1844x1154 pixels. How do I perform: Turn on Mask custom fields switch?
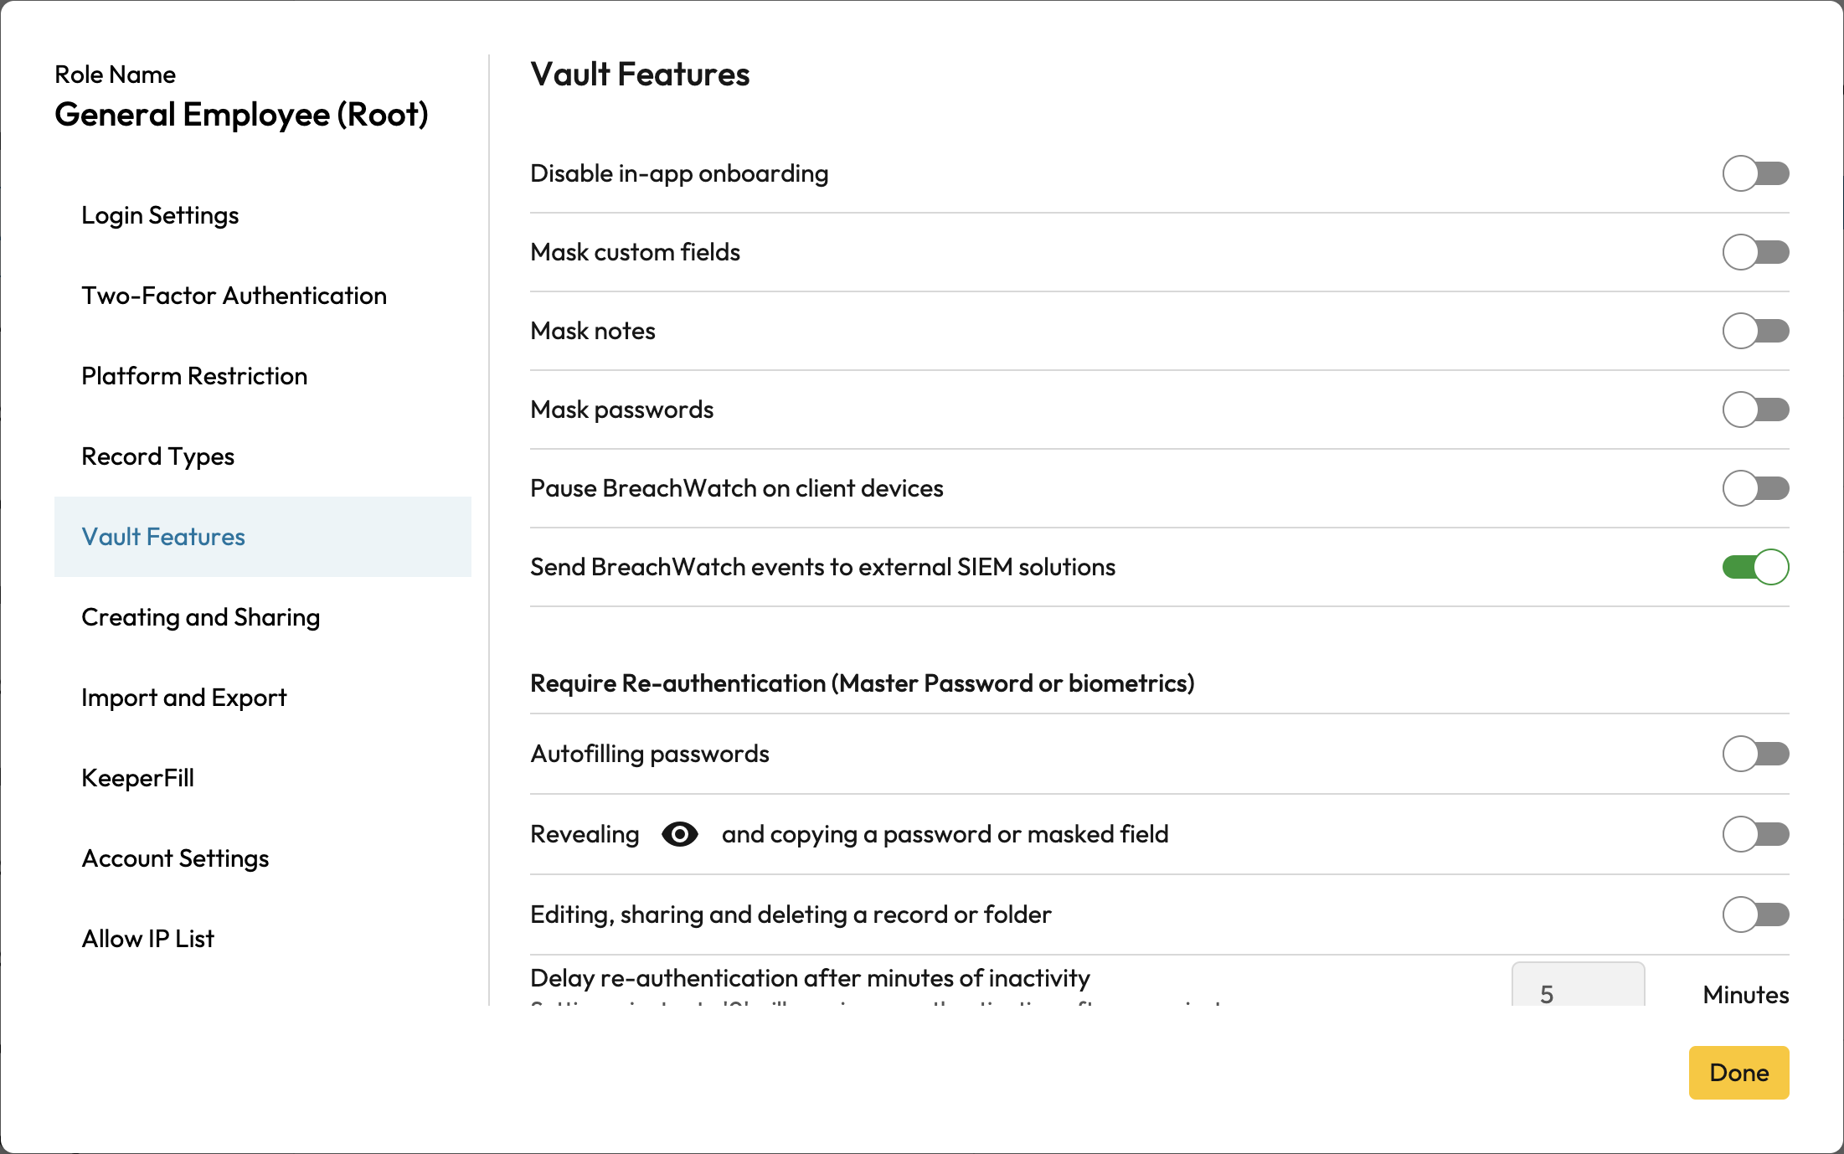1755,252
